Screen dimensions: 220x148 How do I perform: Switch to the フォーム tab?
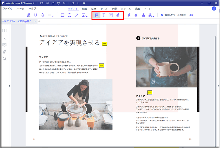pos(126,9)
